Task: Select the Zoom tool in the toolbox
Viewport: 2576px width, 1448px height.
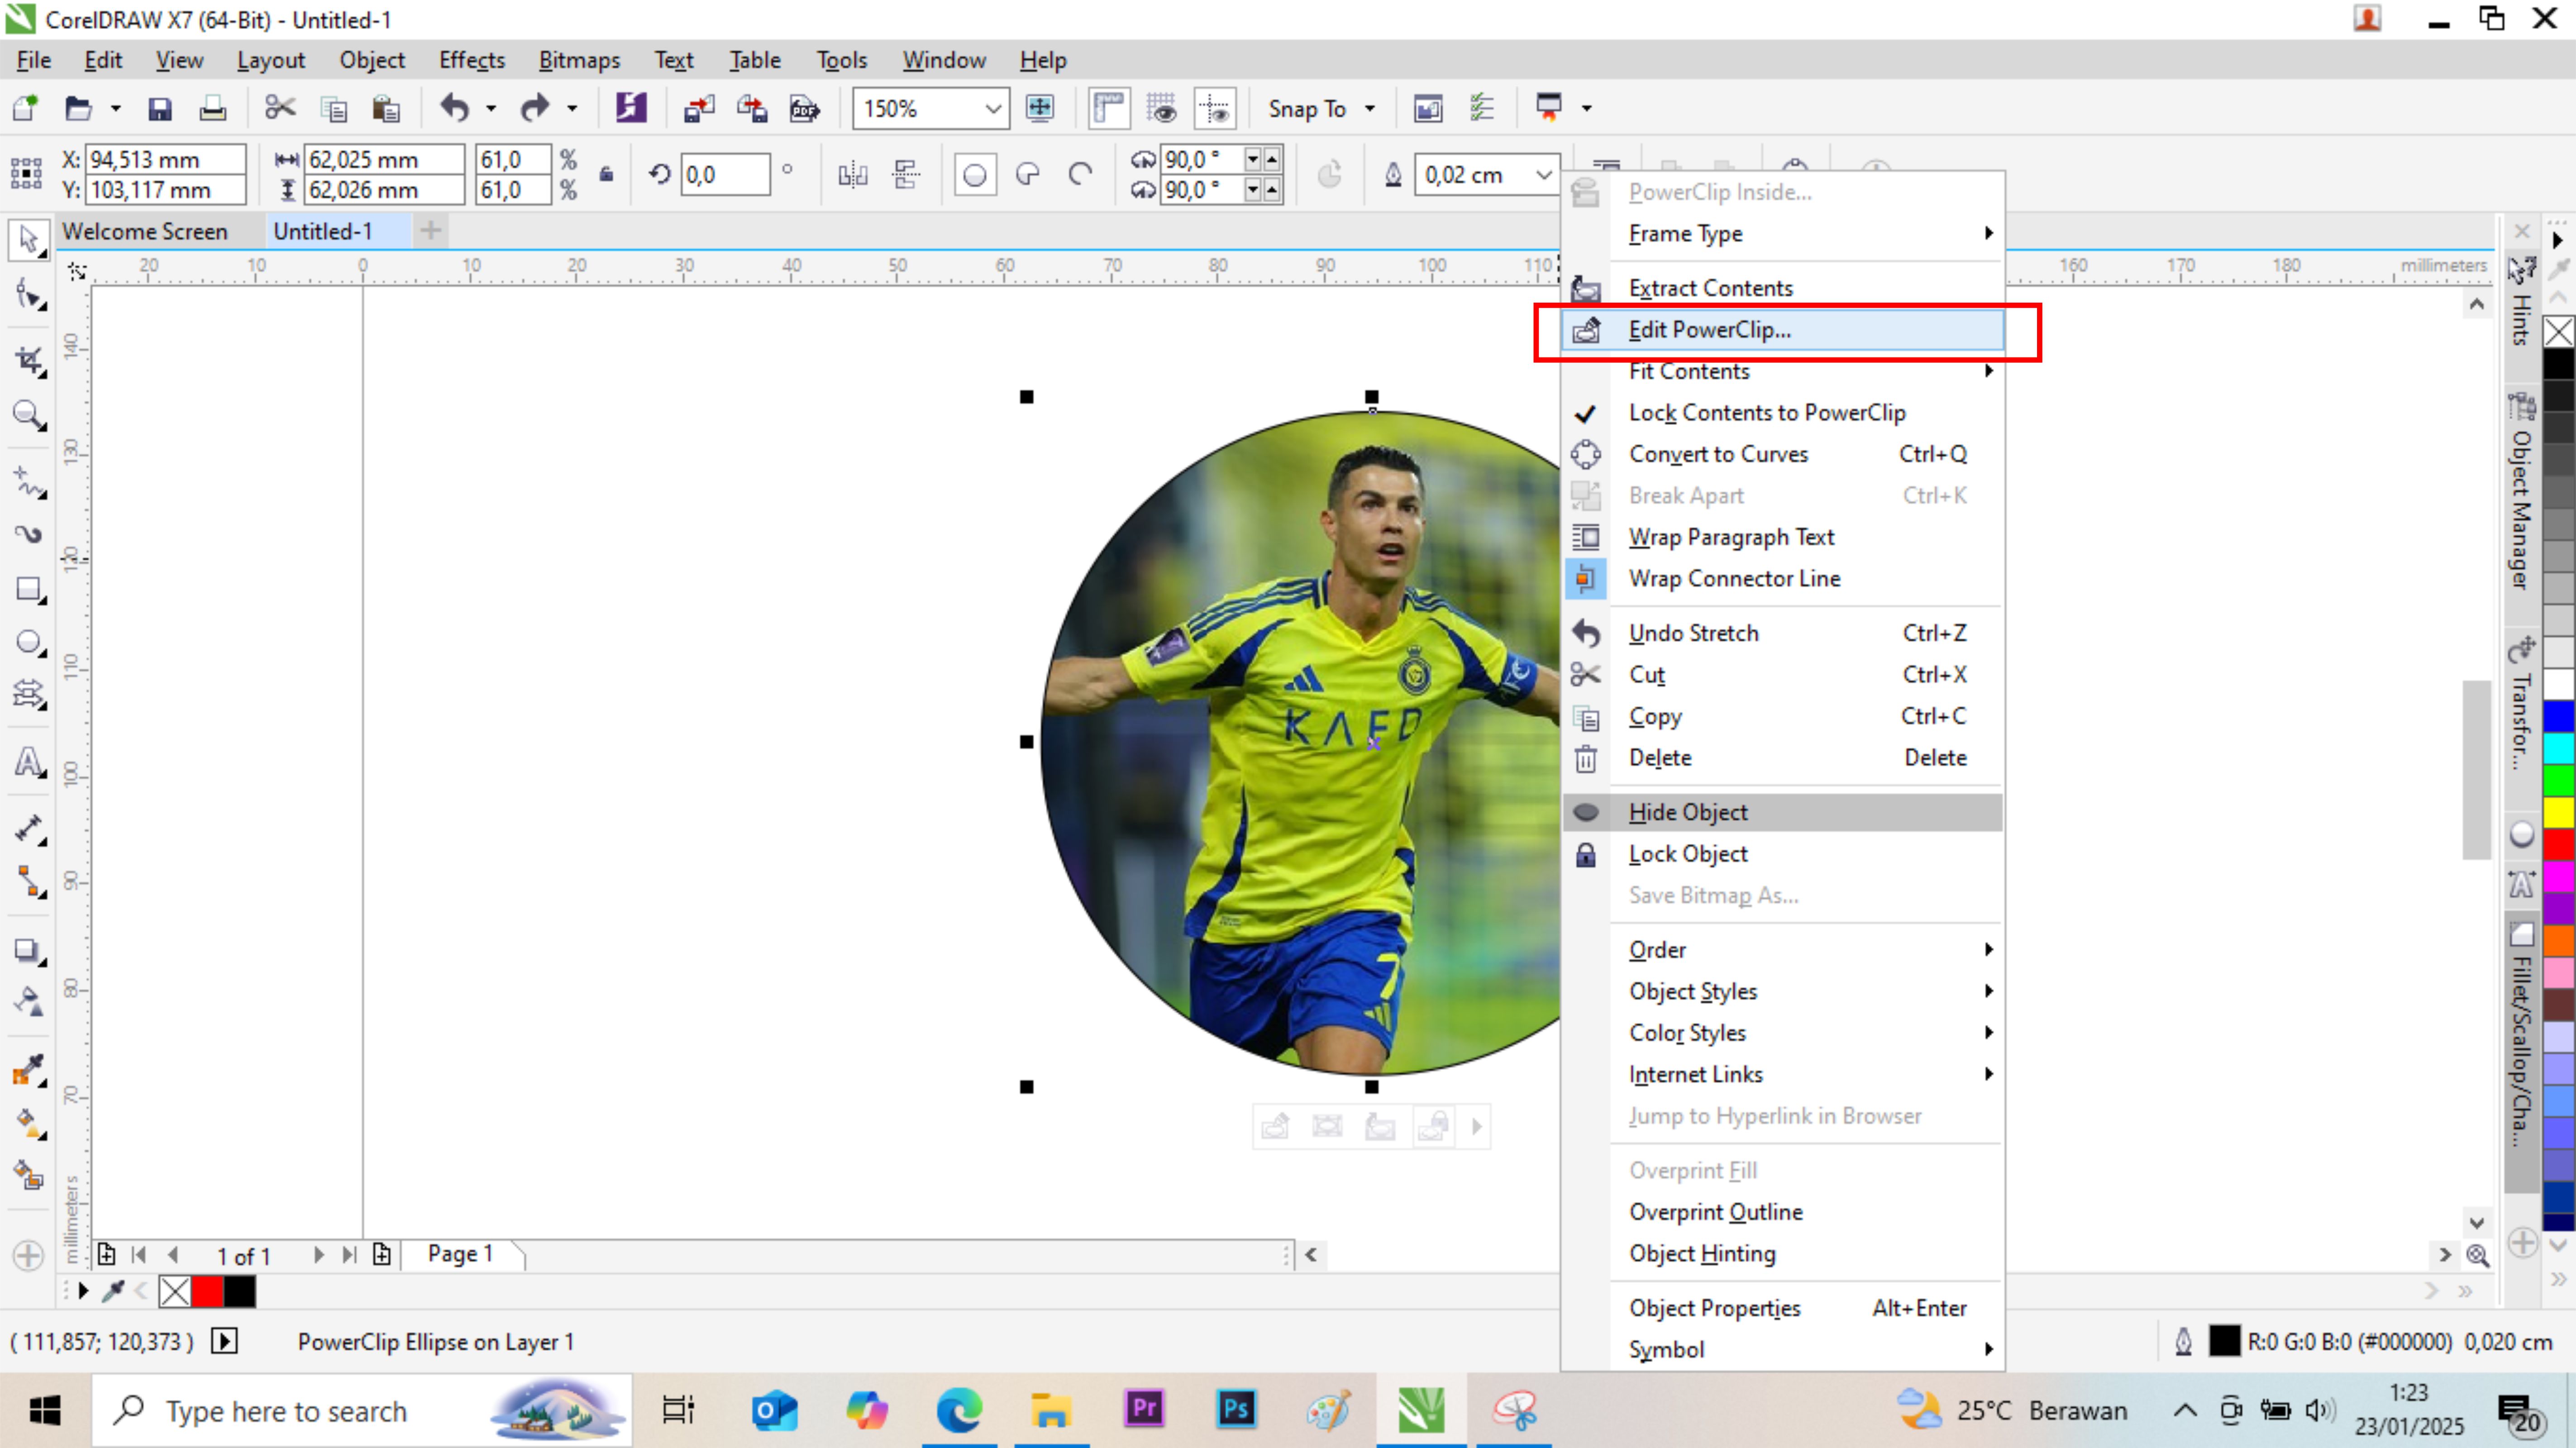Action: [28, 415]
